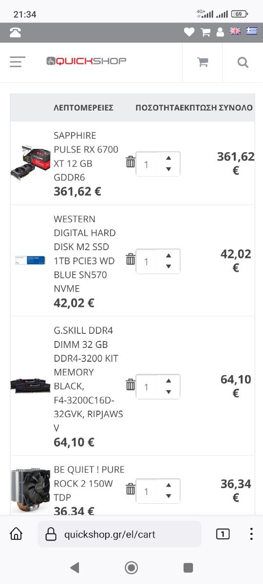Click the QuickShop logo
Image resolution: width=263 pixels, height=584 pixels.
pos(86,61)
